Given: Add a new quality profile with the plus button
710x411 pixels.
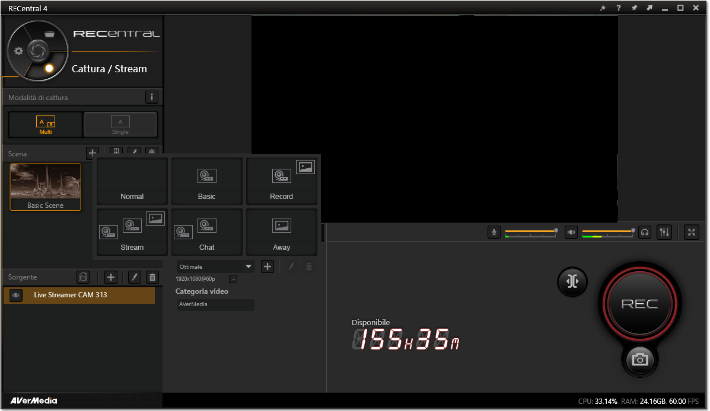Looking at the screenshot, I should (x=268, y=266).
